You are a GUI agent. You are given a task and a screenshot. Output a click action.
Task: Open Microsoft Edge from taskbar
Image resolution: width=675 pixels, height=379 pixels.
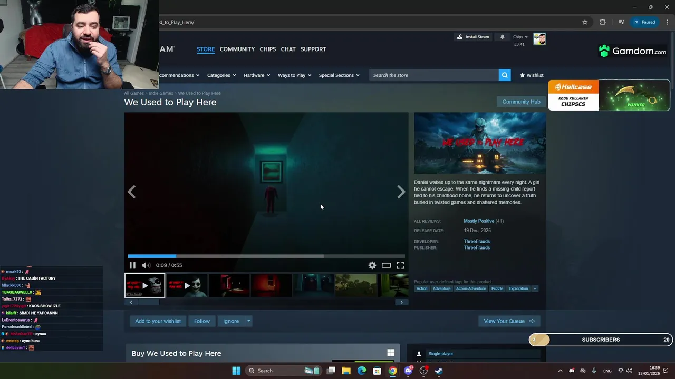(362, 371)
